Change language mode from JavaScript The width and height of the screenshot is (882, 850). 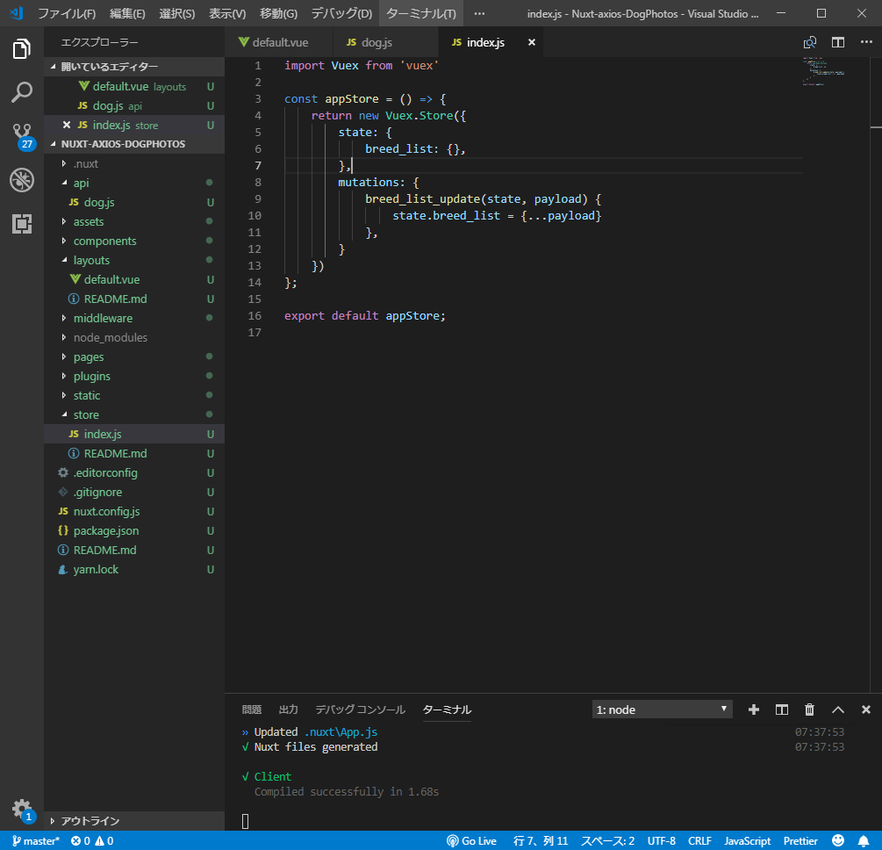pyautogui.click(x=747, y=840)
